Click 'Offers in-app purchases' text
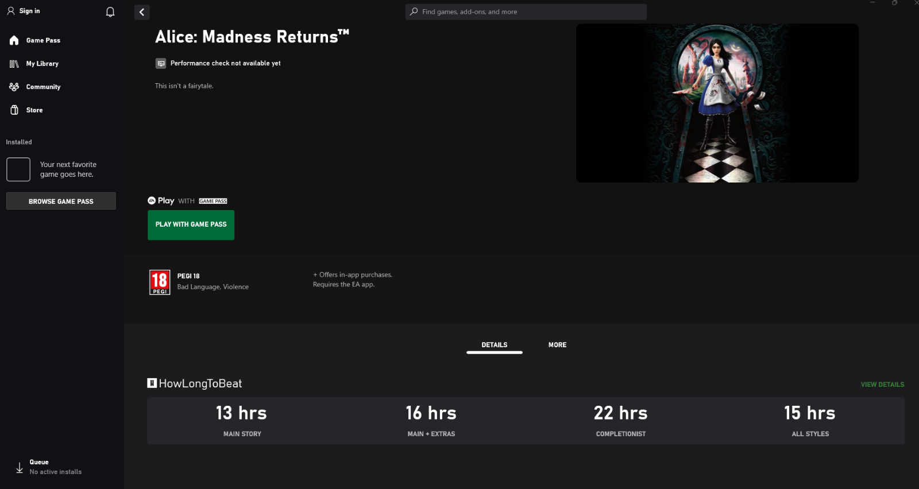The width and height of the screenshot is (919, 489). click(353, 275)
